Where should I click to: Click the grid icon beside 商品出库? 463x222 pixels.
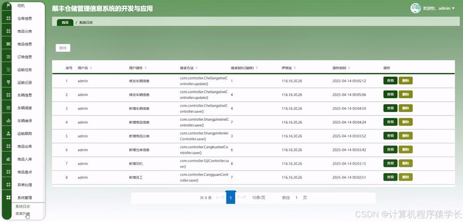pos(8,146)
